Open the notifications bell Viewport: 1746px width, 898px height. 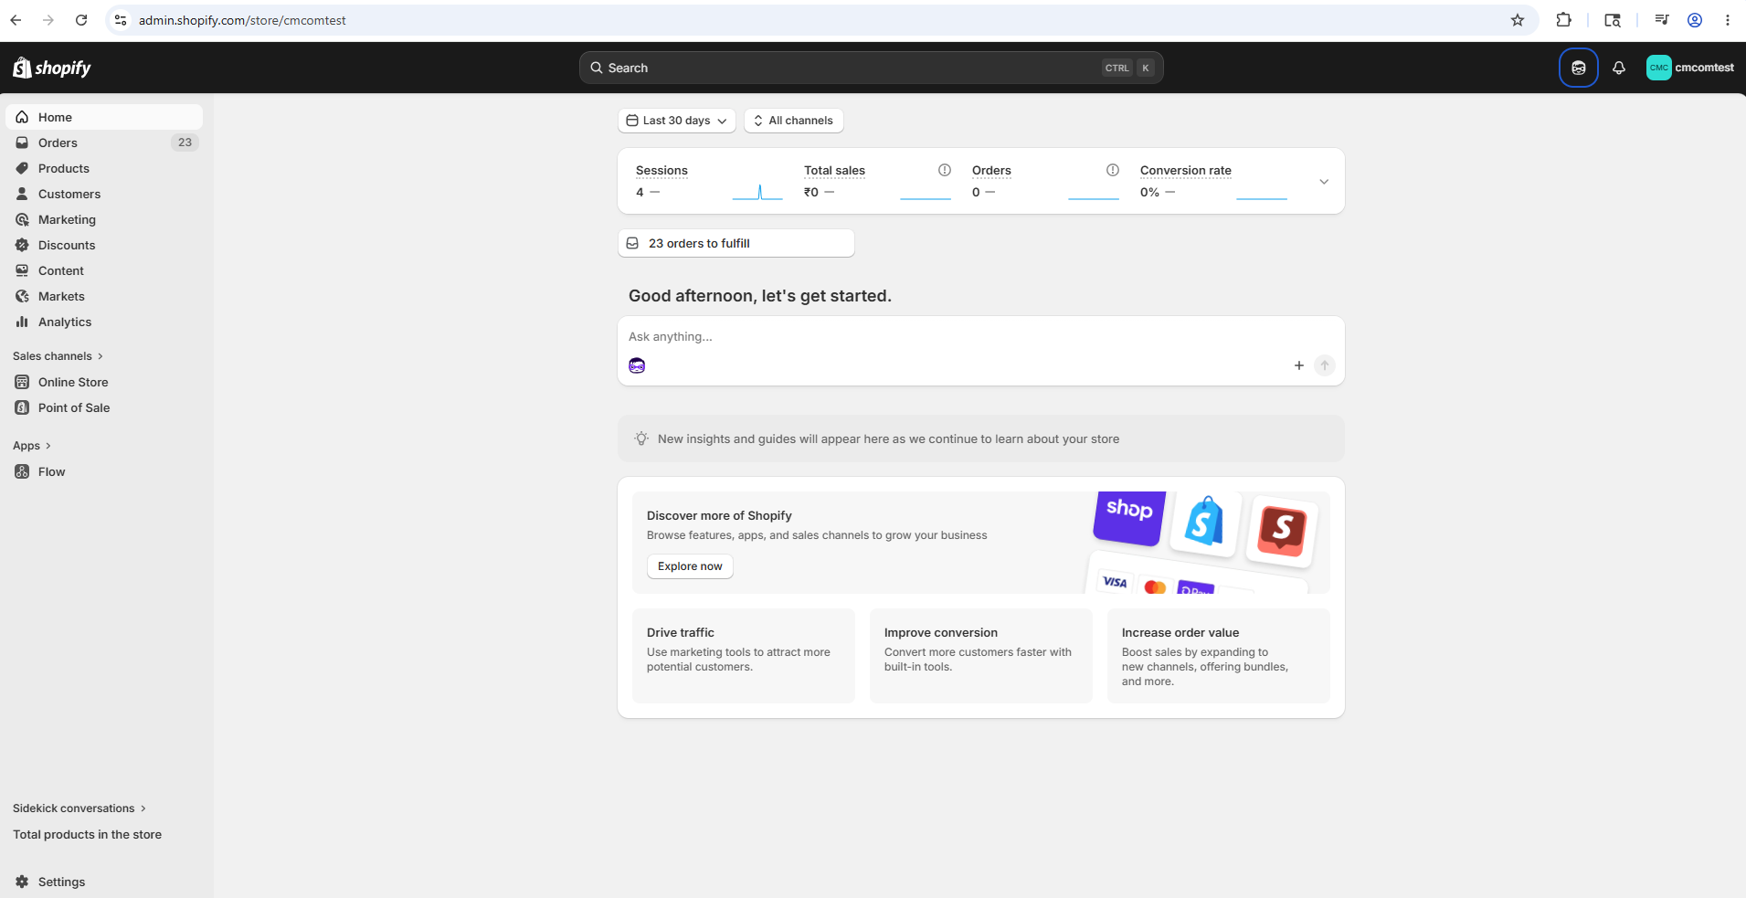coord(1618,68)
